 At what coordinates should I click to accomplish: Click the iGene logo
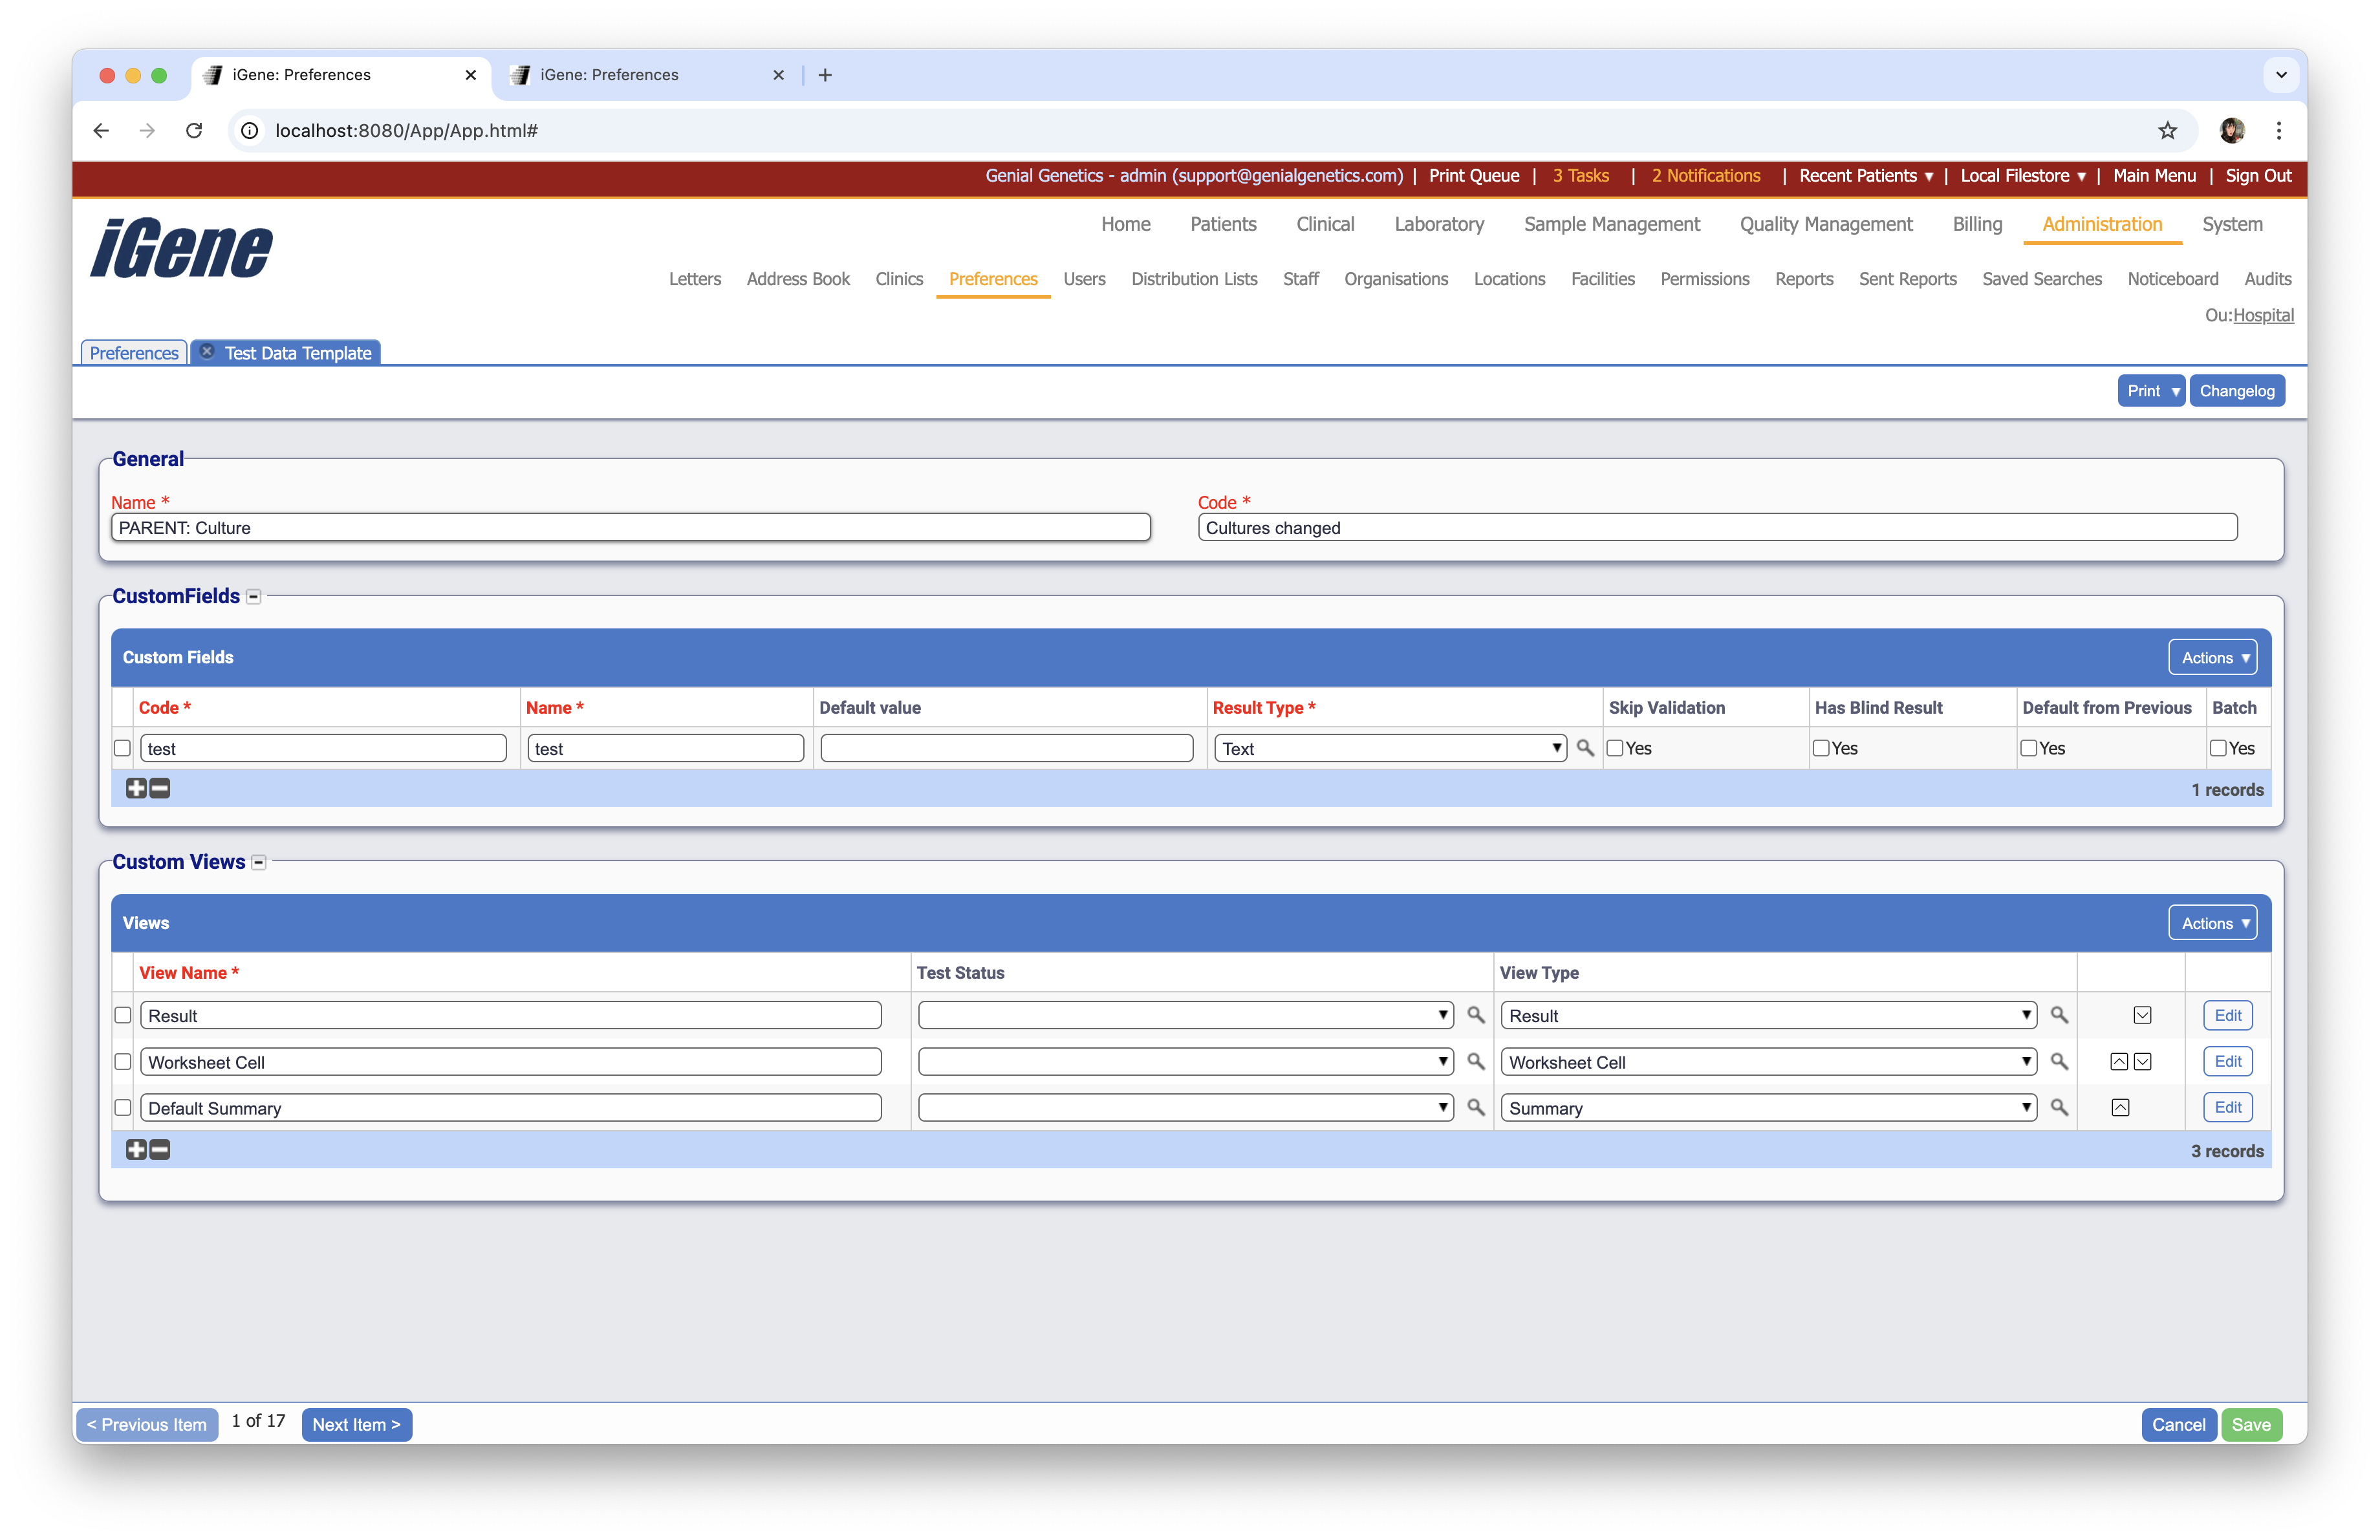(180, 248)
